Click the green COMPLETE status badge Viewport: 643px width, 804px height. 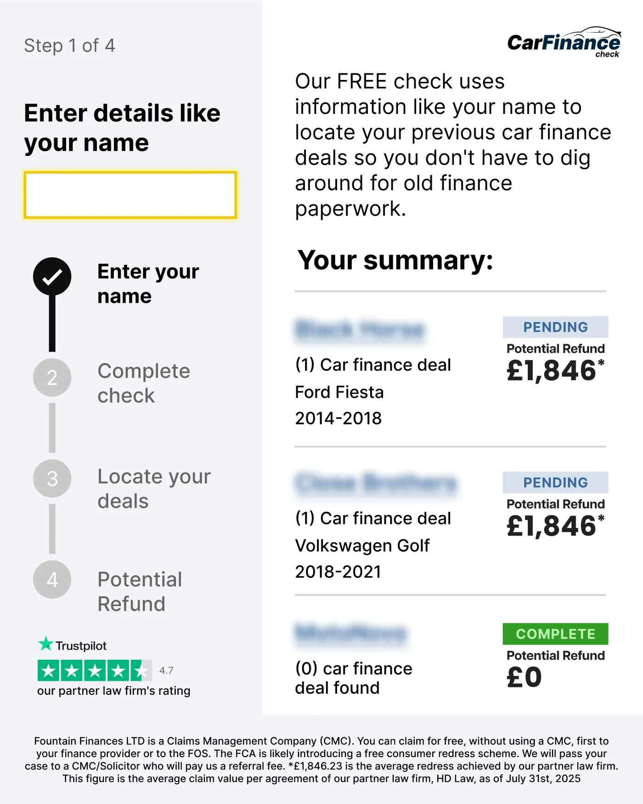[555, 634]
